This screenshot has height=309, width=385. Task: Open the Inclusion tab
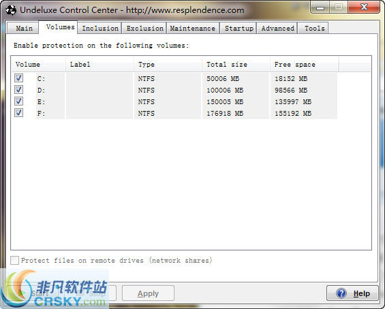tap(100, 28)
